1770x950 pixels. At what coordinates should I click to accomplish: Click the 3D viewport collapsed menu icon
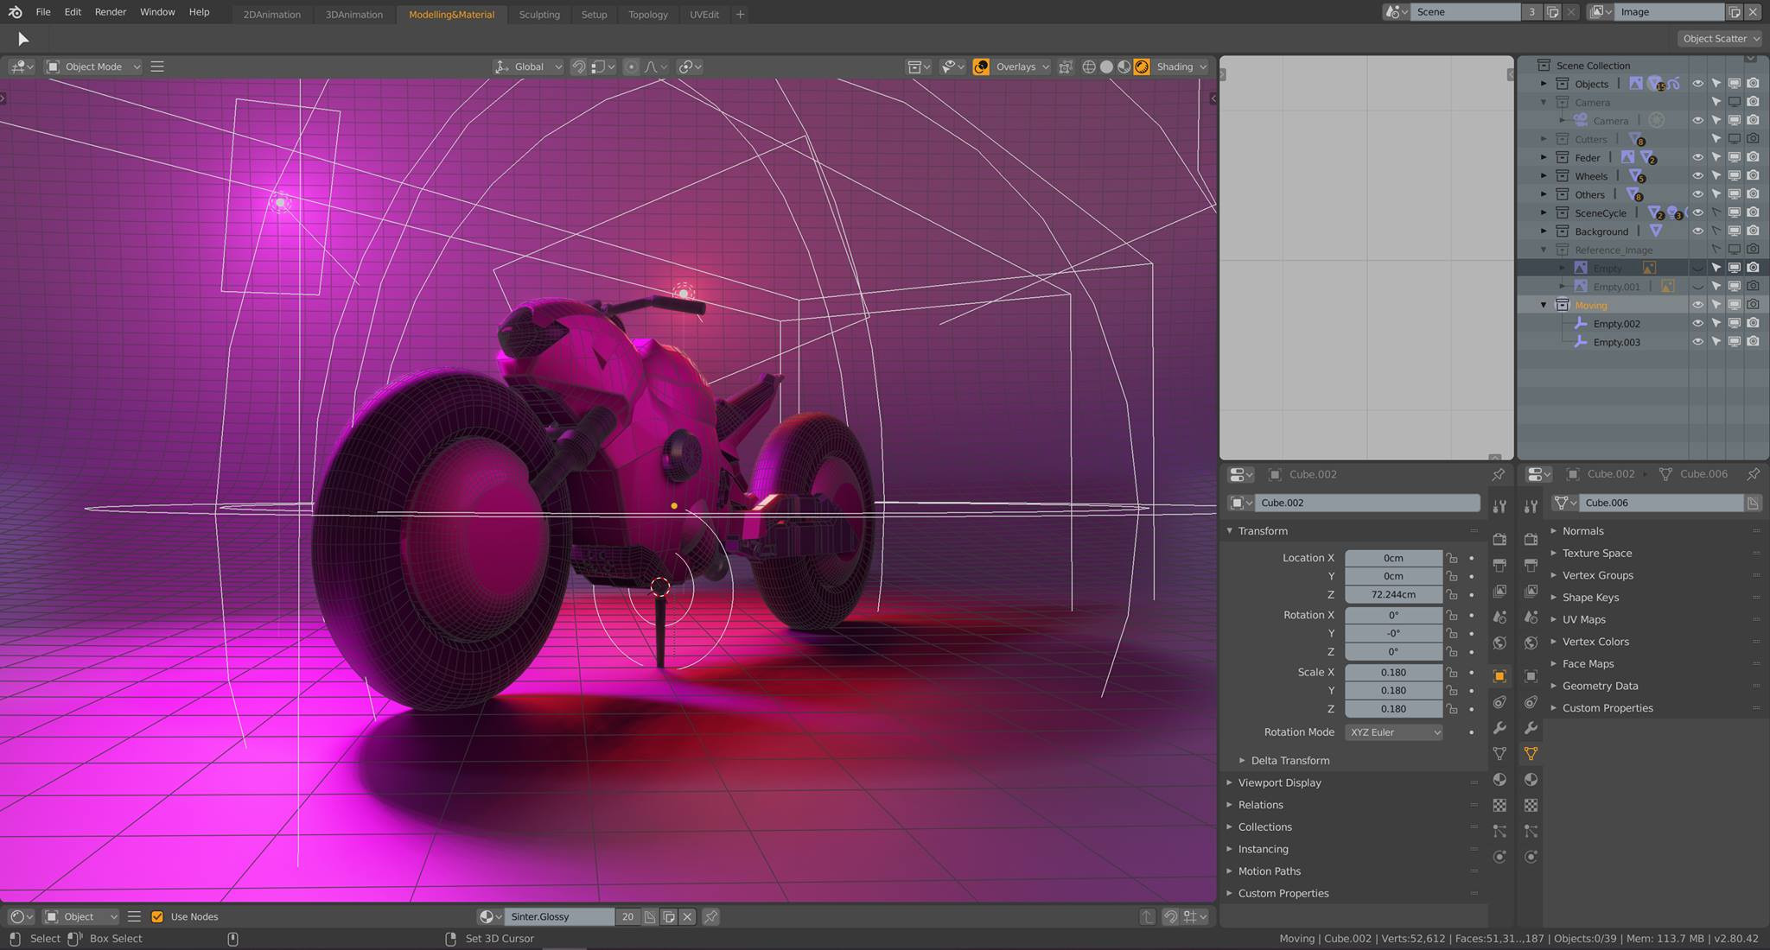(x=157, y=66)
